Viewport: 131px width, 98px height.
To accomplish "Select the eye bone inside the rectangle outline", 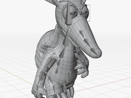I will [x=84, y=13].
